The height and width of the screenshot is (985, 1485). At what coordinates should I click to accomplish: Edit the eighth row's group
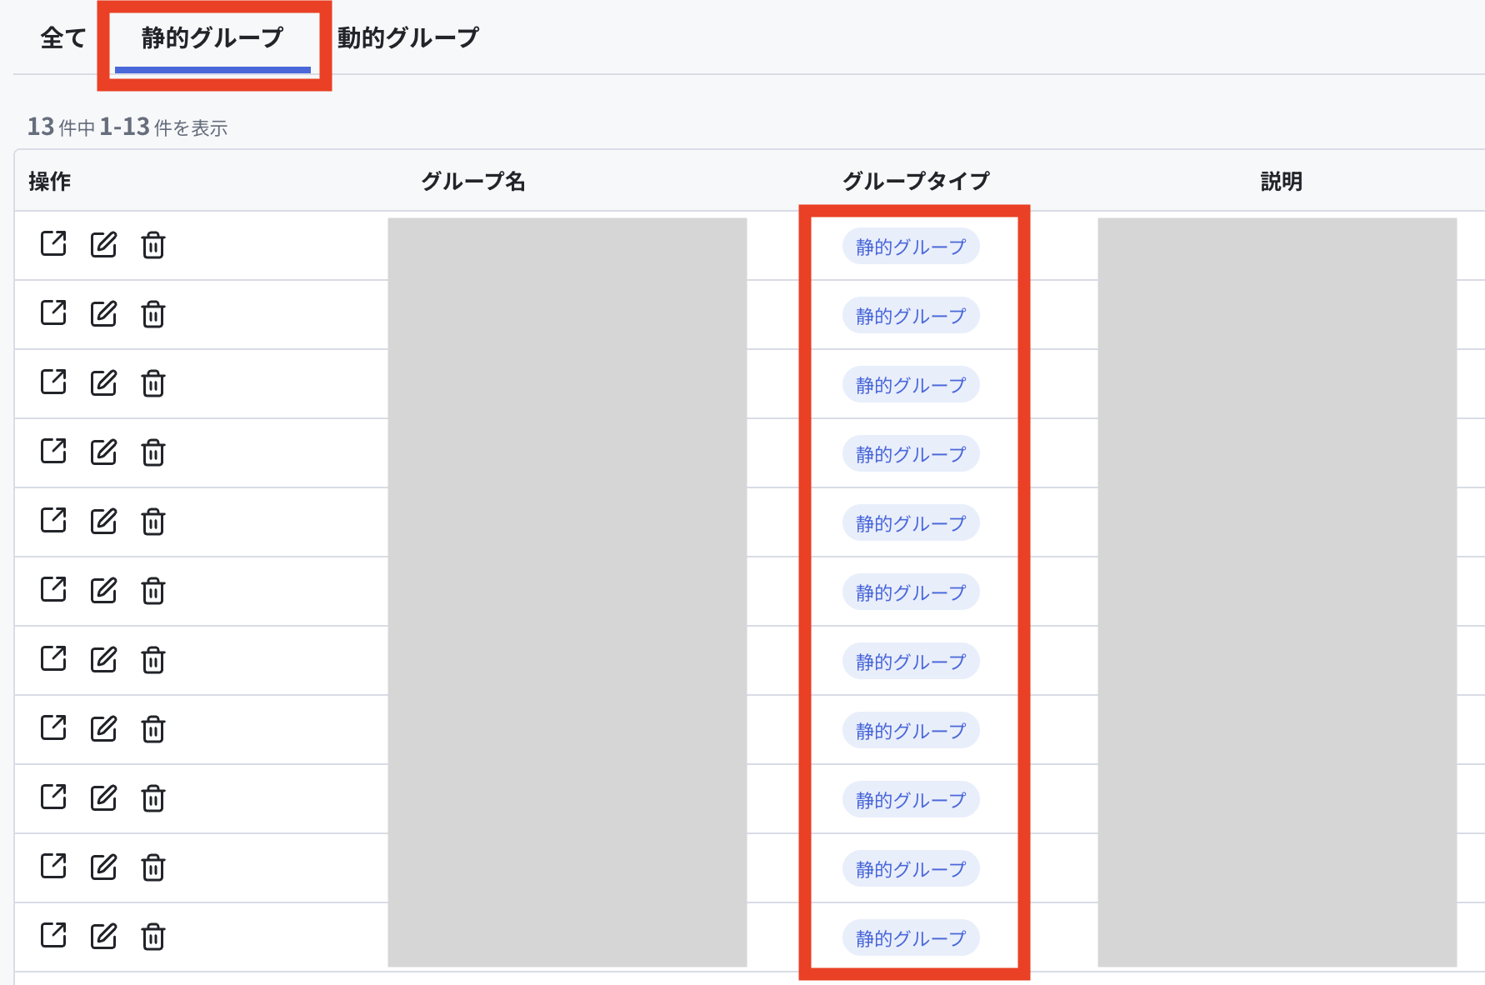tap(103, 728)
